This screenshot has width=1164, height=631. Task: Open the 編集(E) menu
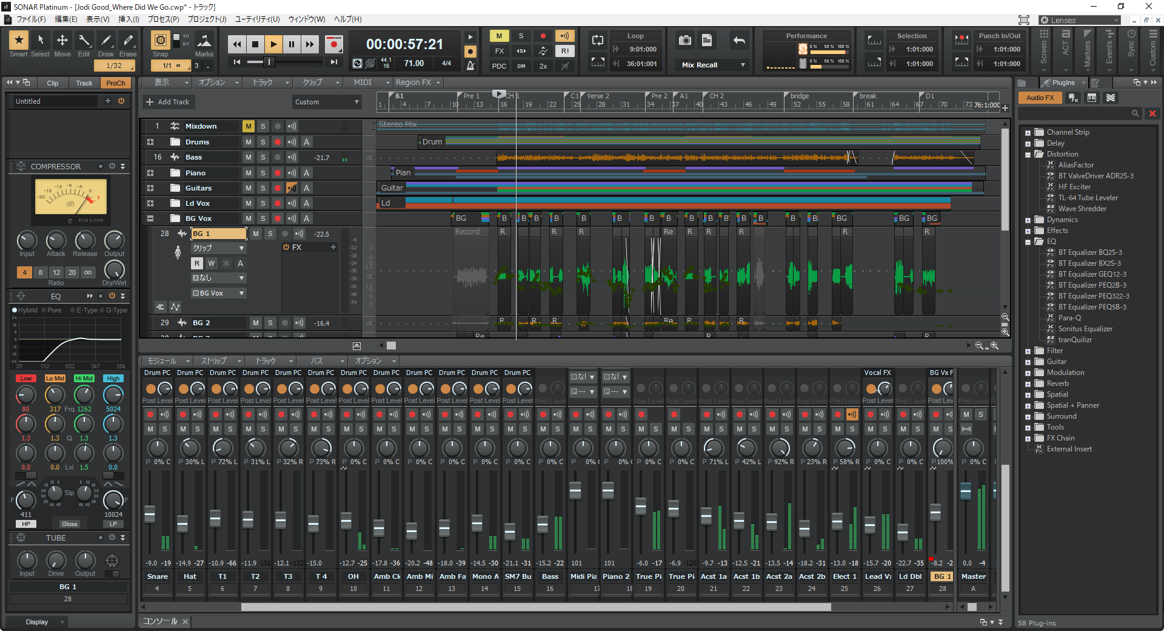click(x=66, y=19)
